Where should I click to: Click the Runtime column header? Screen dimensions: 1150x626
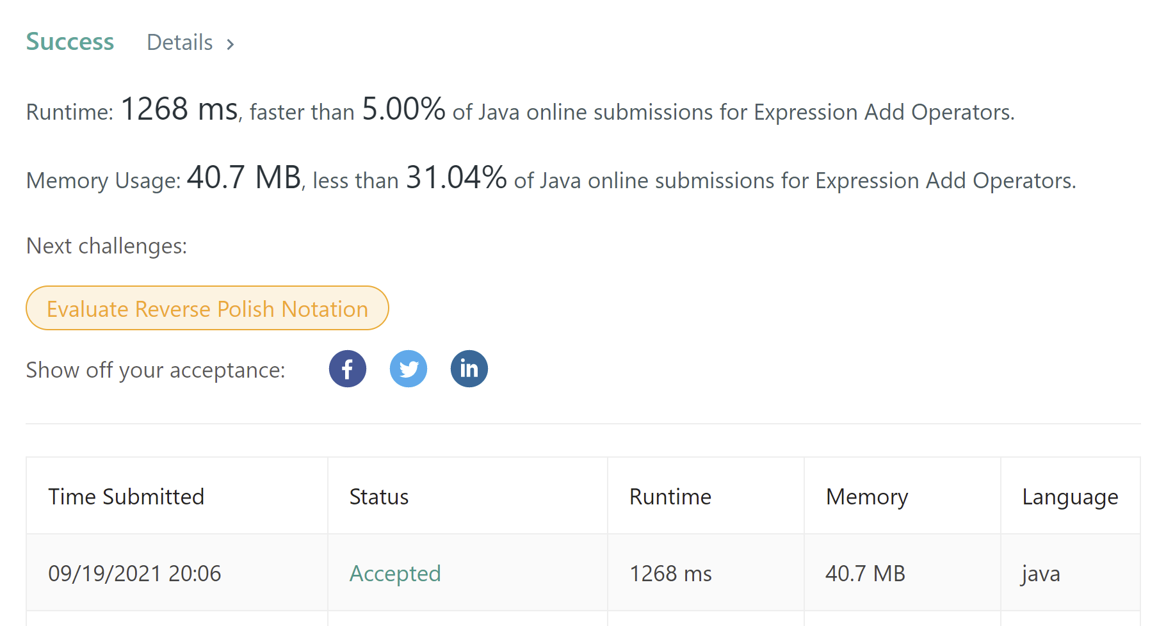click(x=670, y=497)
